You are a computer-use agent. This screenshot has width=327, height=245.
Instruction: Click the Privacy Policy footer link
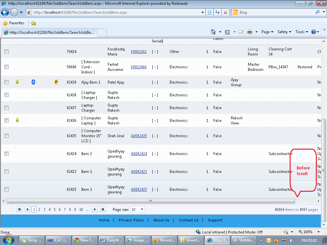coord(131,220)
